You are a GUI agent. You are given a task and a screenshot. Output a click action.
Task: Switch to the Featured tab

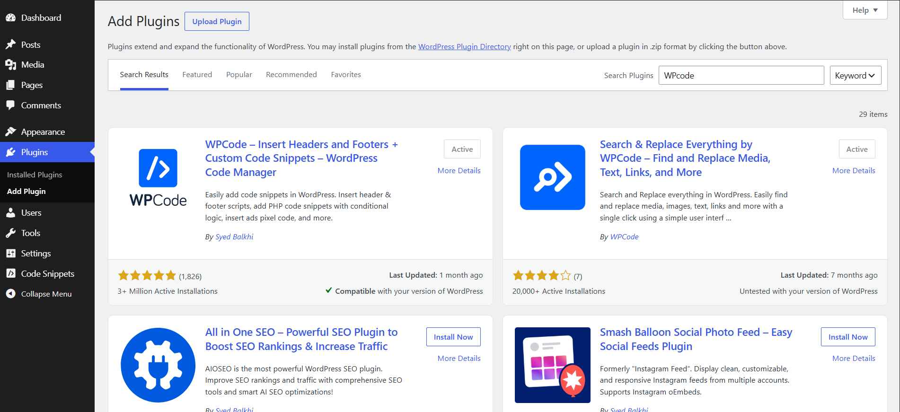pyautogui.click(x=197, y=75)
